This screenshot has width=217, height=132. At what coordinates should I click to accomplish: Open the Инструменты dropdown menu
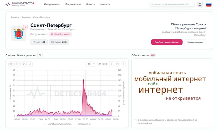(x=52, y=4)
